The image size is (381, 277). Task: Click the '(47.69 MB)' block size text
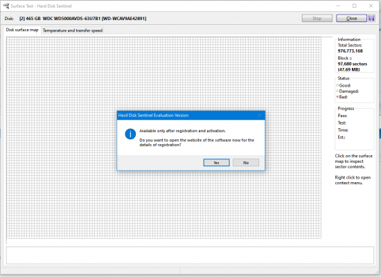click(x=348, y=69)
